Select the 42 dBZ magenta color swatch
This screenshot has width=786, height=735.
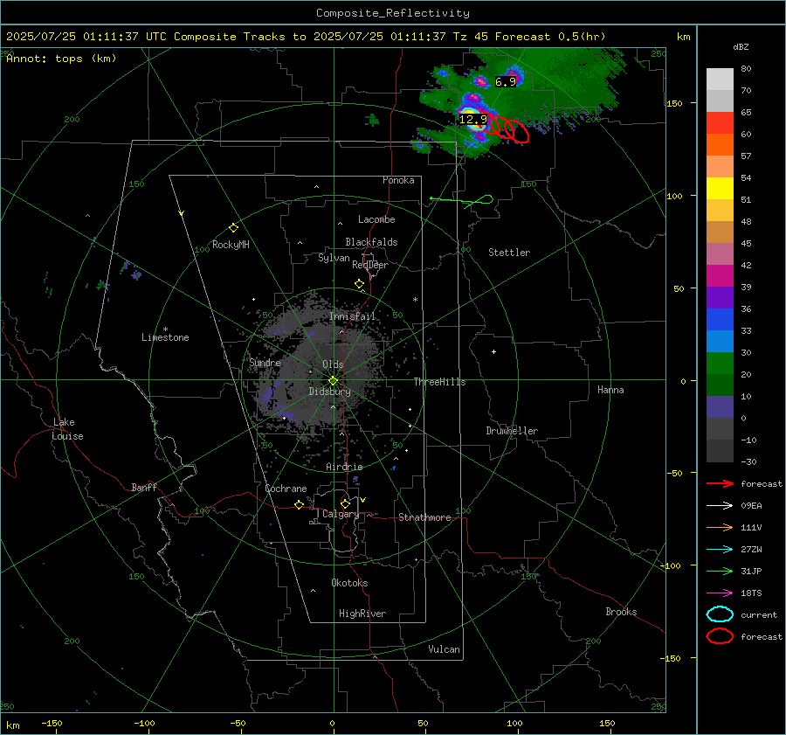pos(720,275)
